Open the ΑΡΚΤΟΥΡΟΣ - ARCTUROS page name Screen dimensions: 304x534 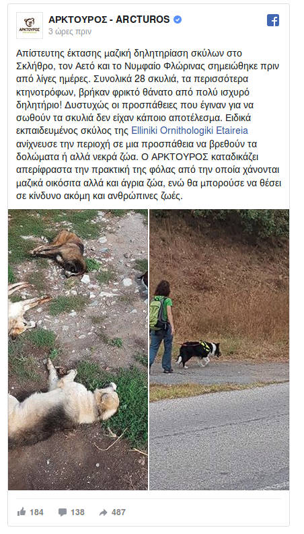(x=109, y=20)
